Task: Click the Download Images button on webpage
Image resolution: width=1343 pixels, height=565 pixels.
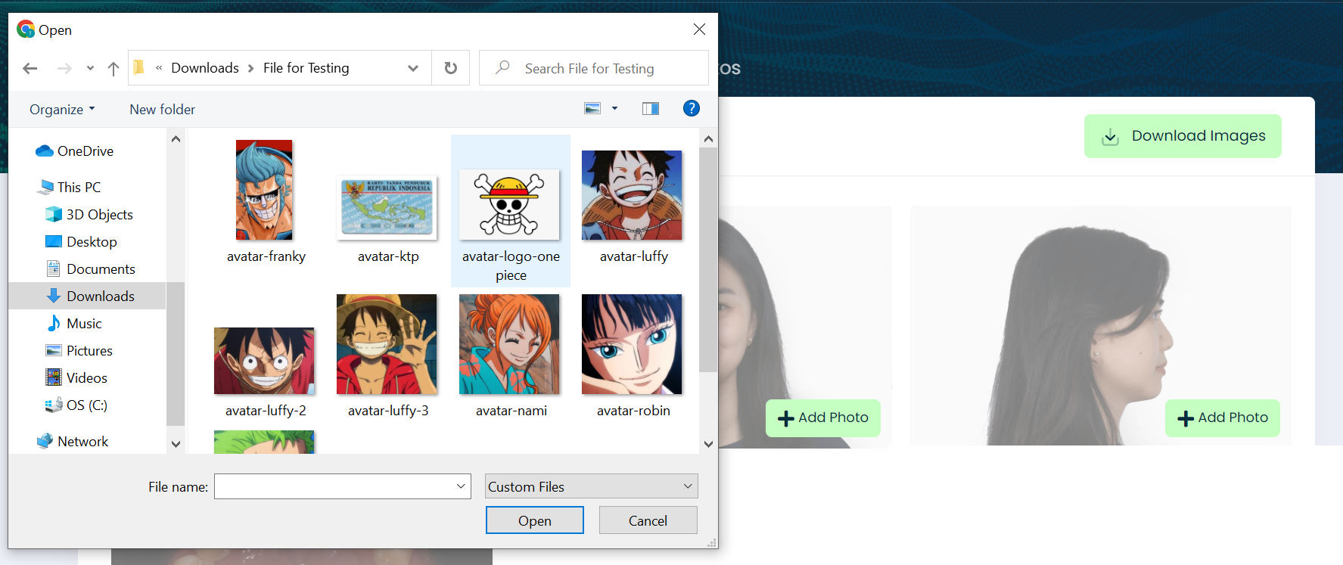Action: point(1183,136)
